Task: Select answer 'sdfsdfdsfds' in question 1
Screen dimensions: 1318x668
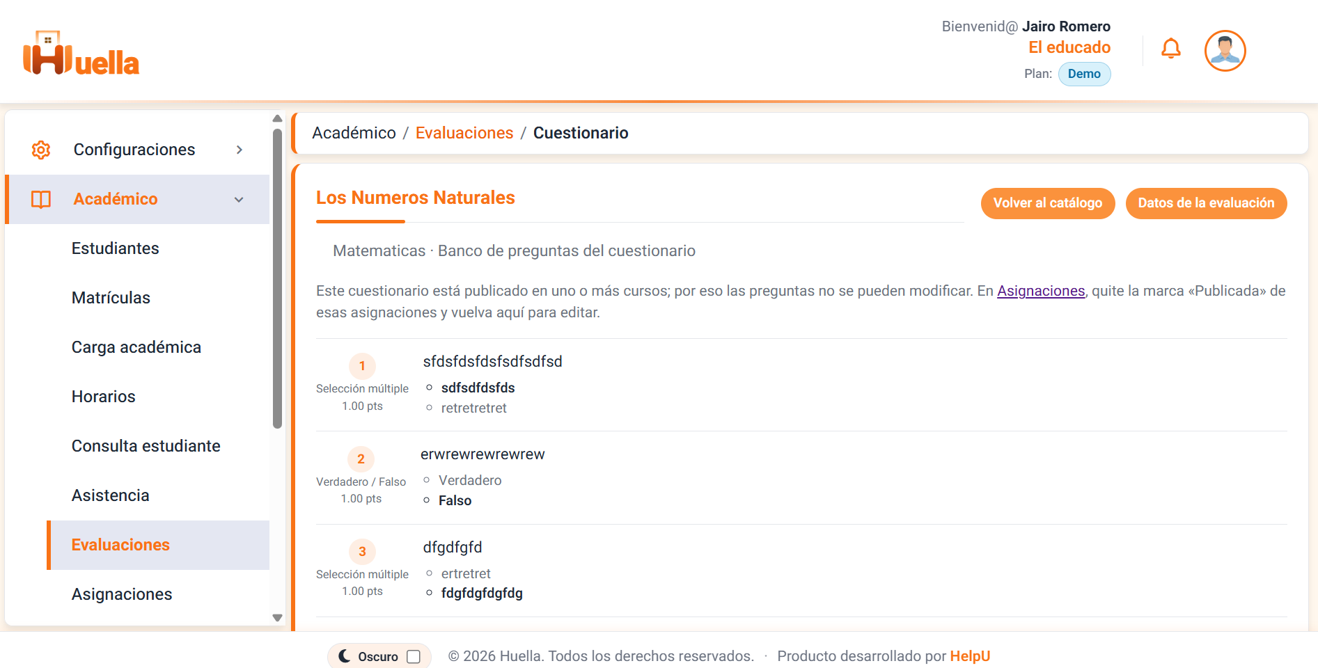Action: tap(478, 388)
